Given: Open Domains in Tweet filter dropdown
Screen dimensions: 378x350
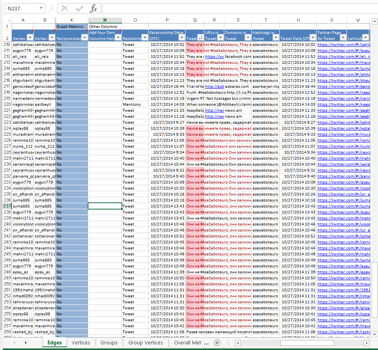Looking at the screenshot, I should [248, 38].
